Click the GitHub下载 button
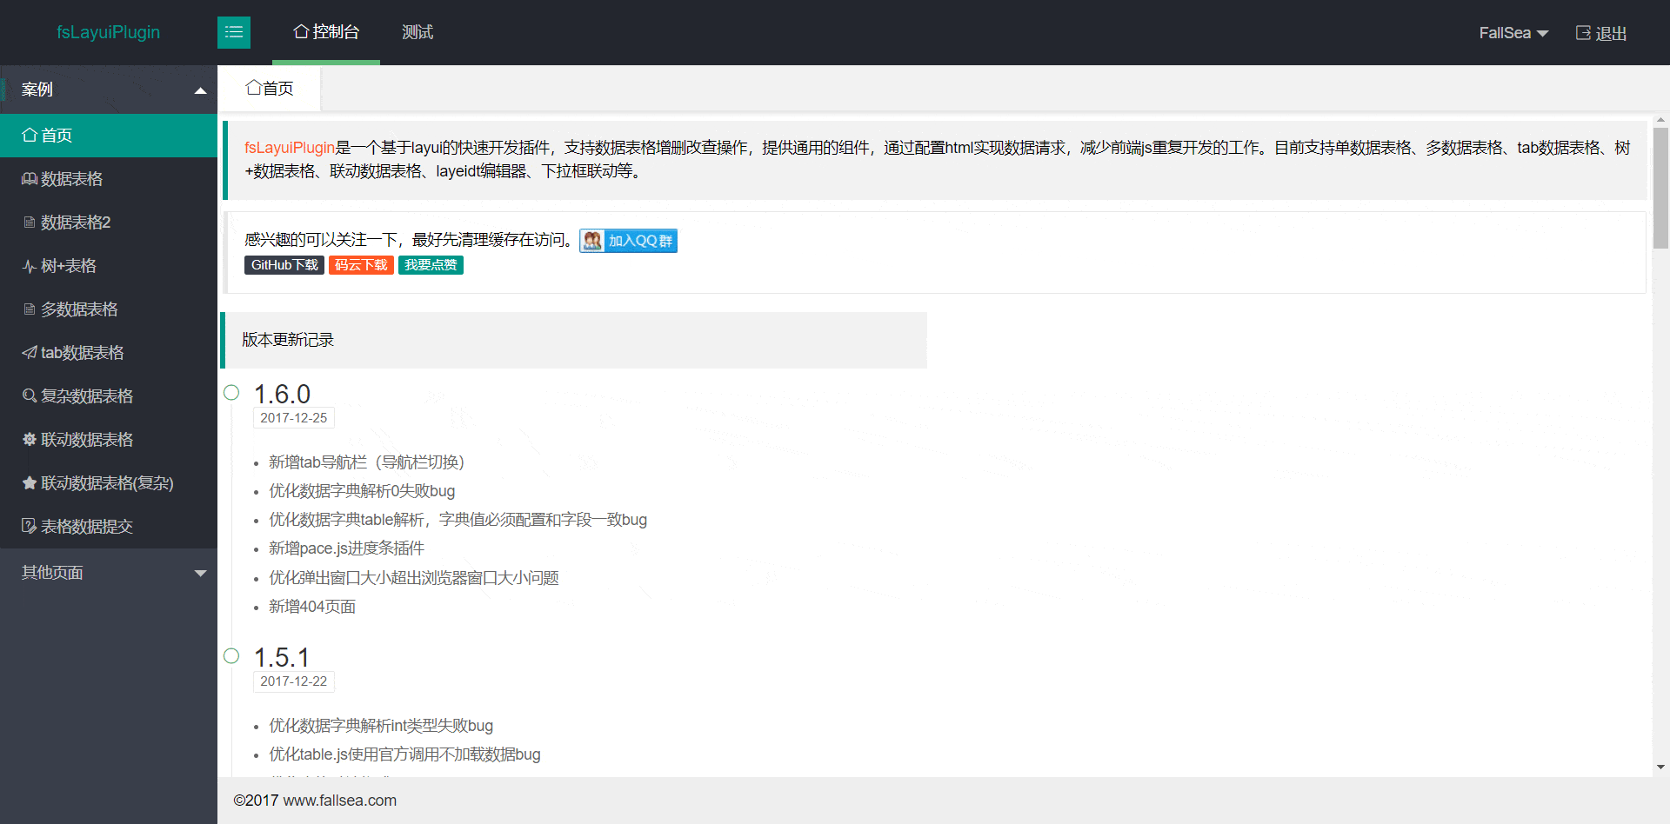The width and height of the screenshot is (1670, 824). pyautogui.click(x=284, y=265)
